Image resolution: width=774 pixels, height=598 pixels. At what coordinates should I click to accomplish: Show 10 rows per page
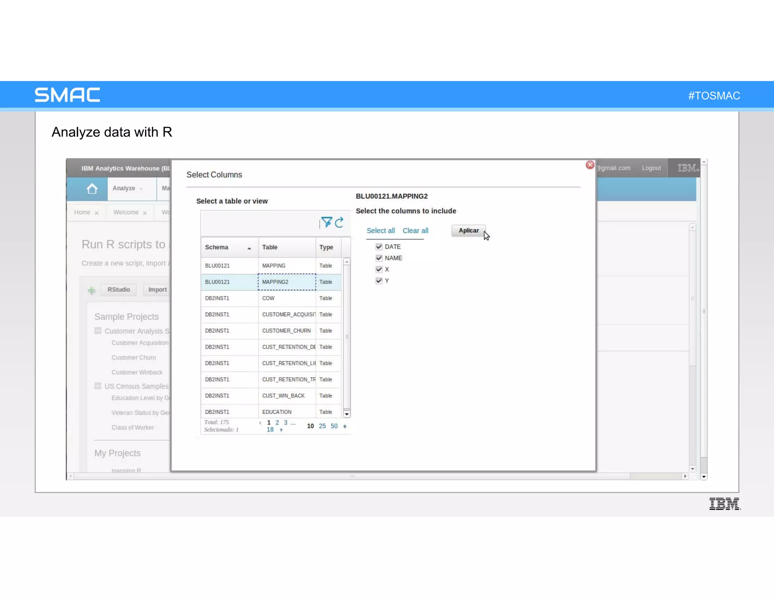point(310,426)
